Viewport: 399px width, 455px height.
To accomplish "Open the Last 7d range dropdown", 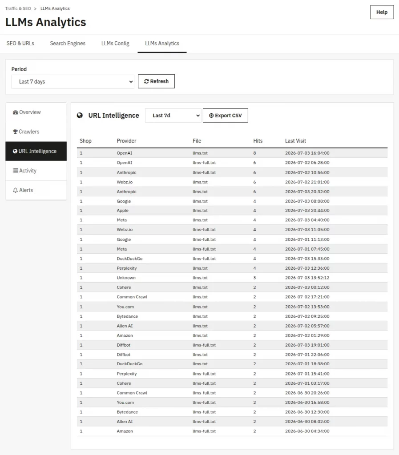I will tap(173, 116).
